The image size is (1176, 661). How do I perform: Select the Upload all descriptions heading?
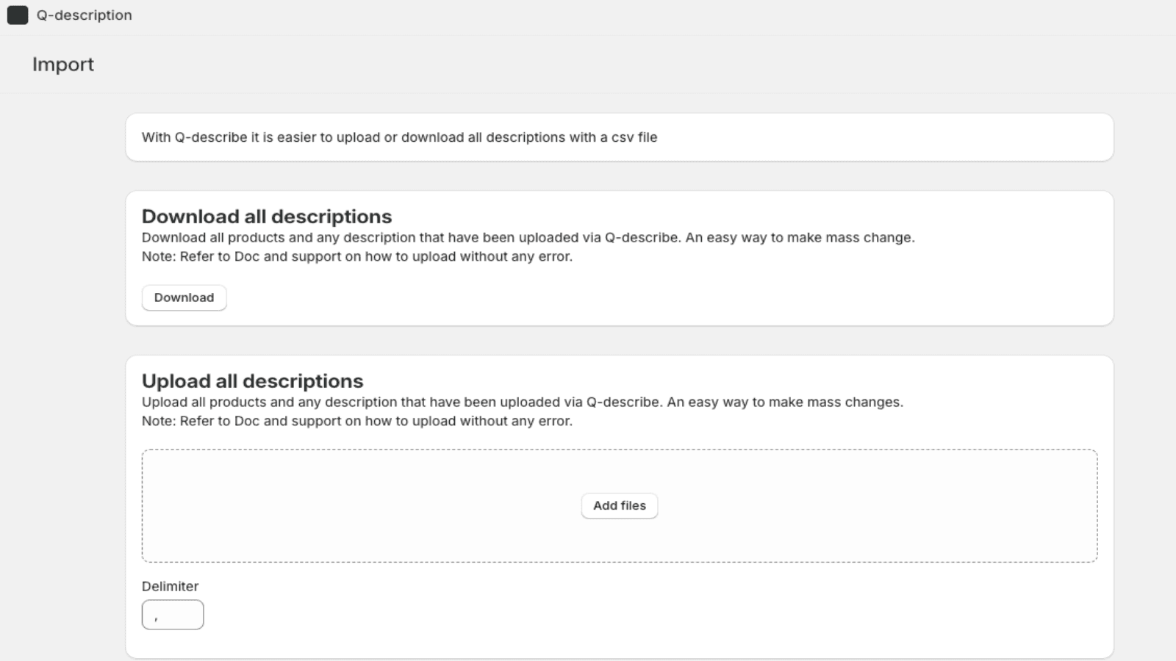pyautogui.click(x=252, y=381)
